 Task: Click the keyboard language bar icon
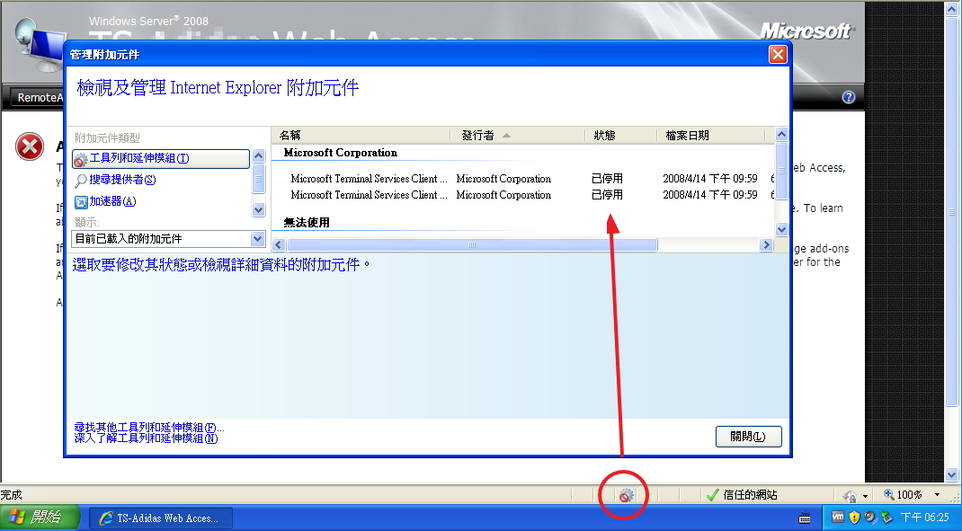805,518
